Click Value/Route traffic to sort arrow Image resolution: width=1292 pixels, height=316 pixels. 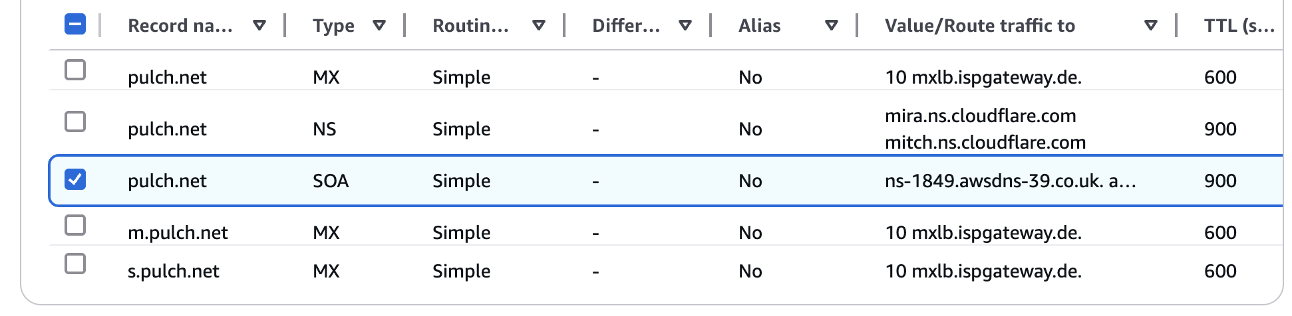(1150, 26)
